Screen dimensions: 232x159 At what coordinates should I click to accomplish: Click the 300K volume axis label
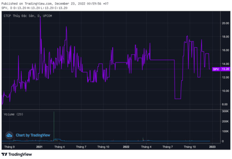225,111
